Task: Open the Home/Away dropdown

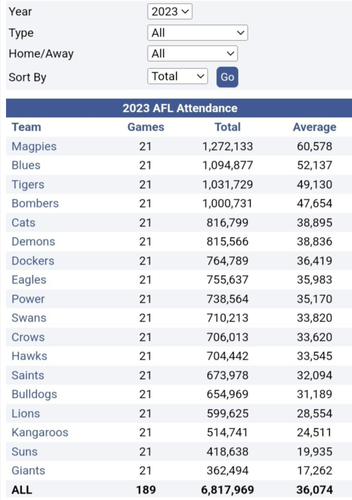Action: (192, 53)
